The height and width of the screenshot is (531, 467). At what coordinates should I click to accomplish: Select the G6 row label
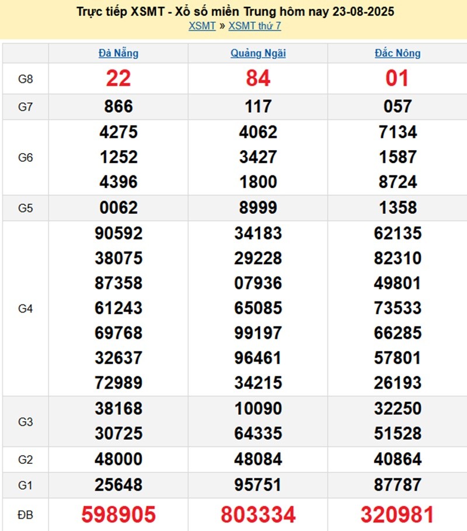(25, 157)
